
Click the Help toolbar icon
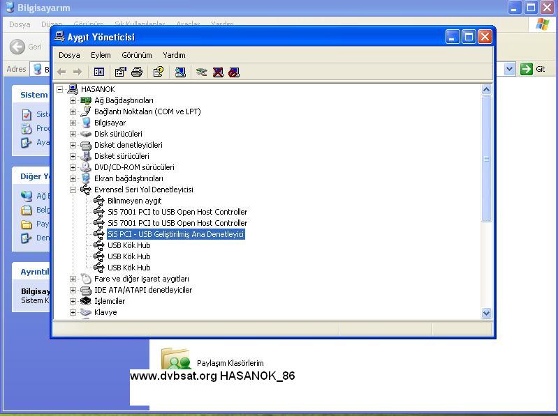coord(159,72)
